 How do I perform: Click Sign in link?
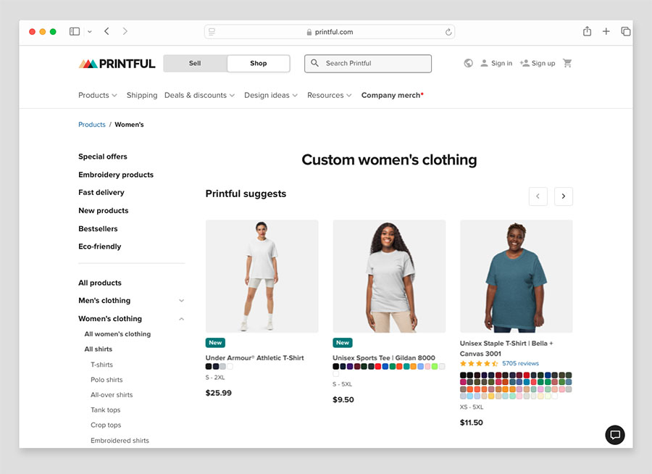(x=501, y=63)
